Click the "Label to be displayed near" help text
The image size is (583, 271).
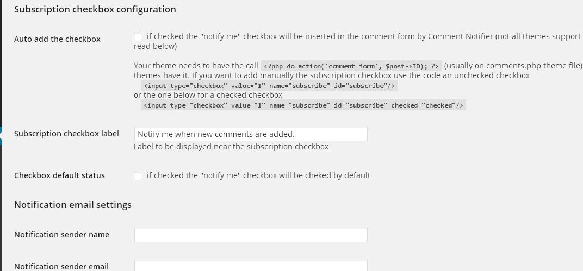tap(231, 147)
